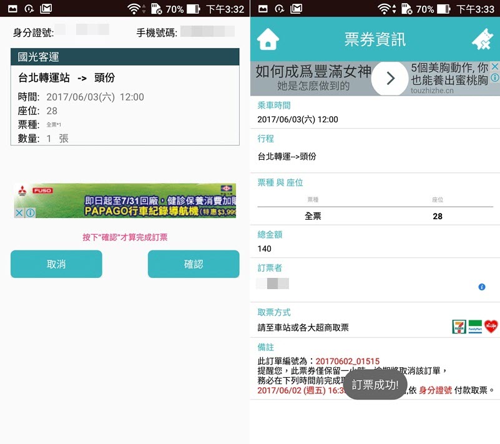Tap the pickup deadline 2017/06/02 (週五)
500x444 pixels.
292,390
